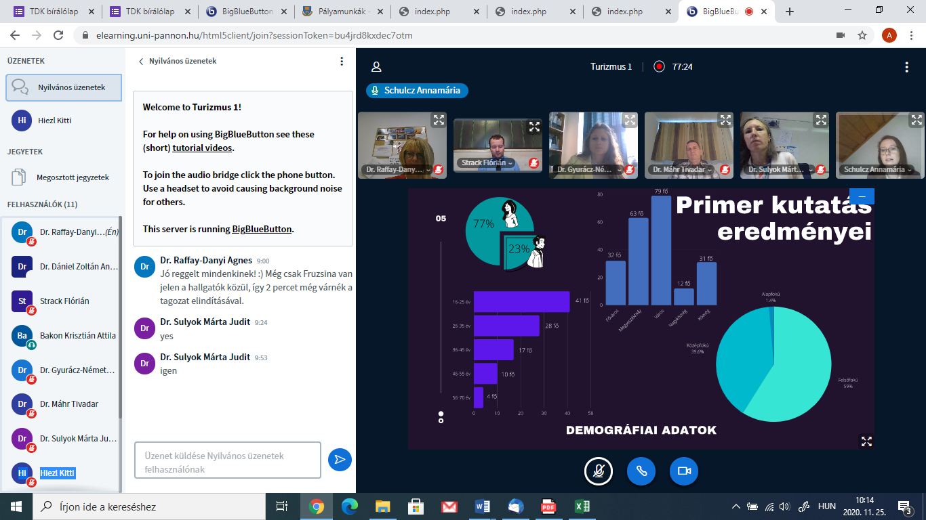The width and height of the screenshot is (926, 520).
Task: Unmute the microphone
Action: pyautogui.click(x=599, y=471)
